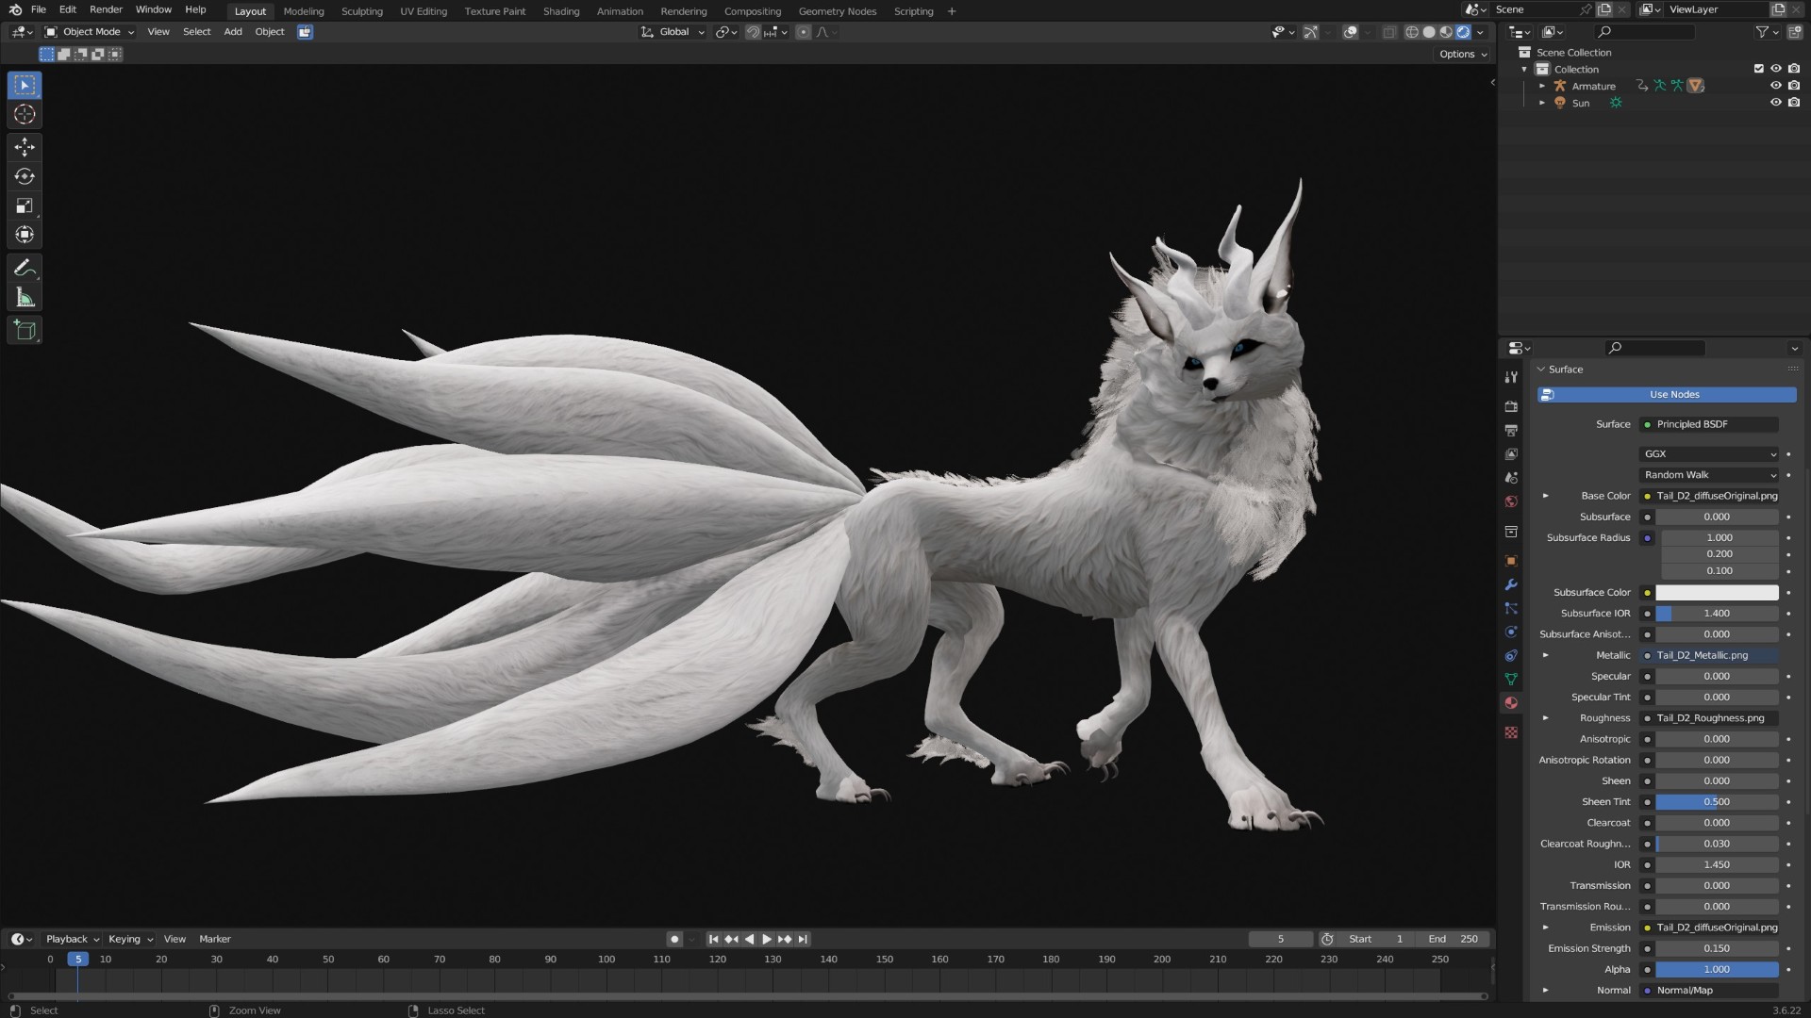Select the Select Box tool
This screenshot has width=1811, height=1018.
tap(25, 85)
